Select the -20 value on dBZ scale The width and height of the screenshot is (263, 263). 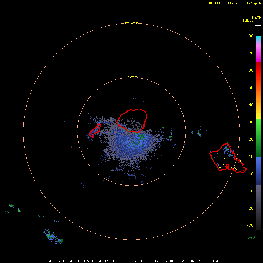[250, 208]
